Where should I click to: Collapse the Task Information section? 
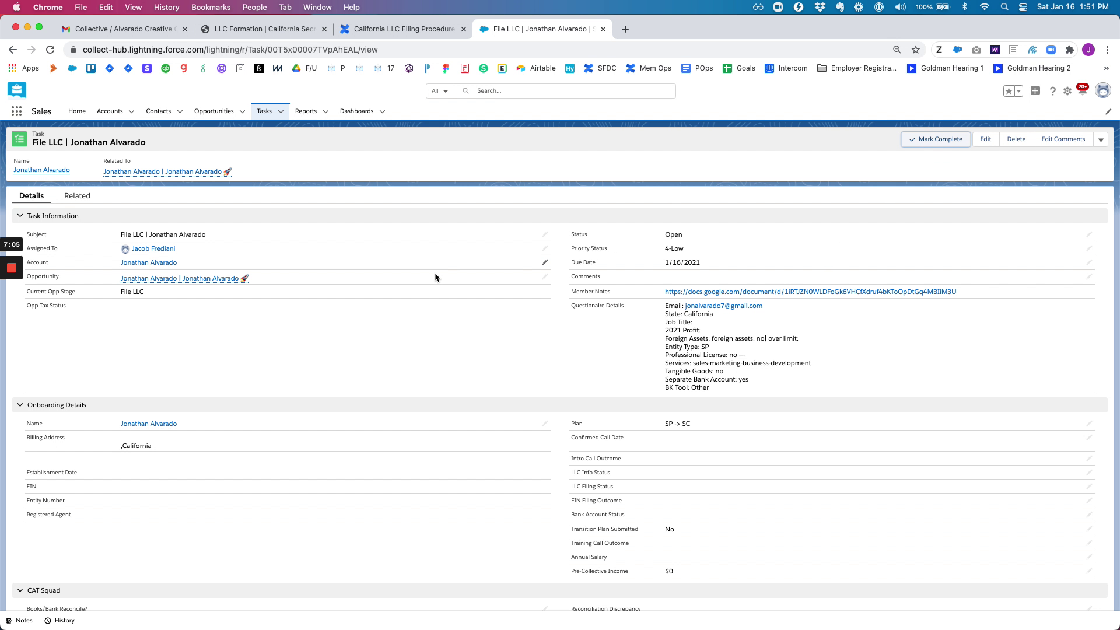(20, 216)
